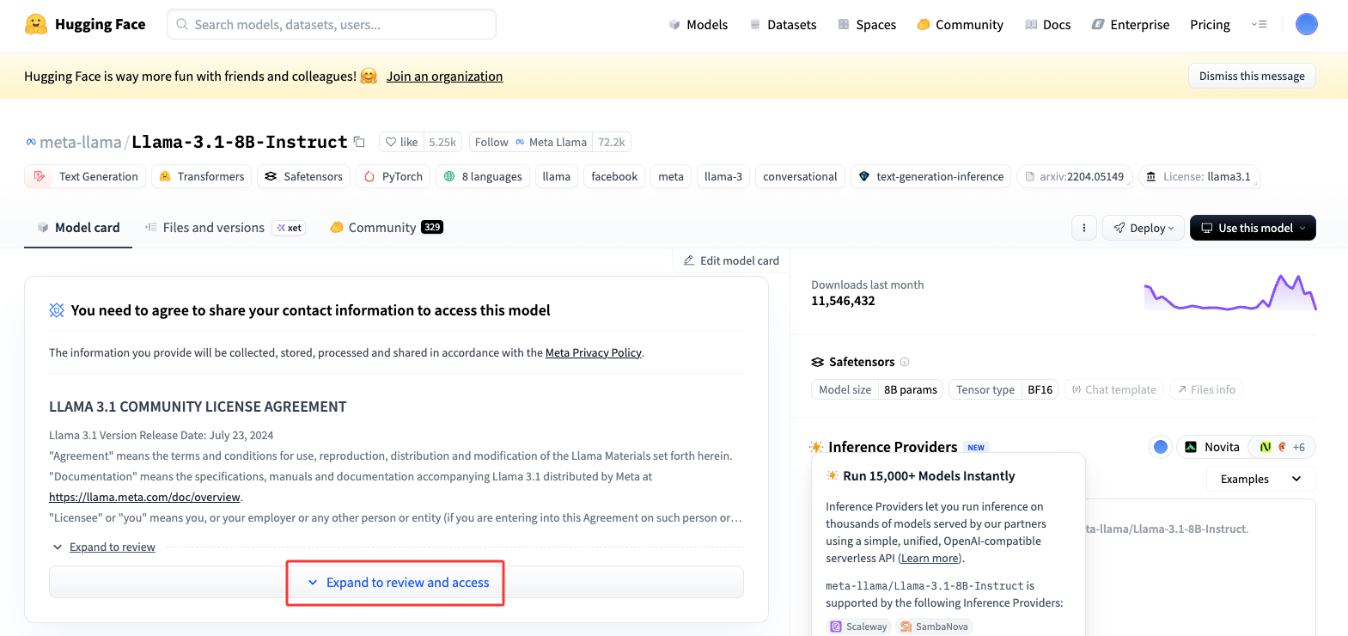1348x636 pixels.
Task: Open the llama.meta.com/doc/overview link
Action: point(144,497)
